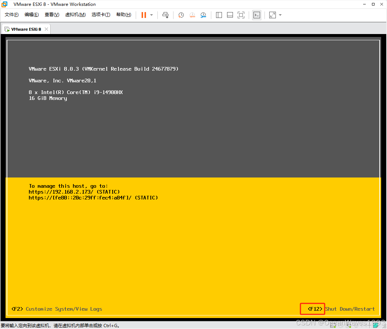Toggle the thumbnail bar view

point(230,15)
